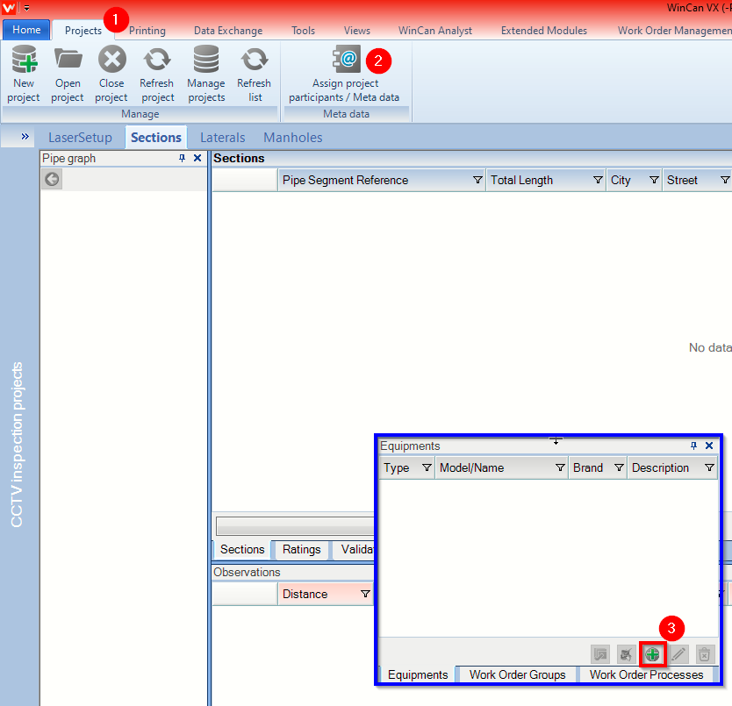Viewport: 732px width, 706px height.
Task: Open the Brand column filter
Action: [619, 467]
